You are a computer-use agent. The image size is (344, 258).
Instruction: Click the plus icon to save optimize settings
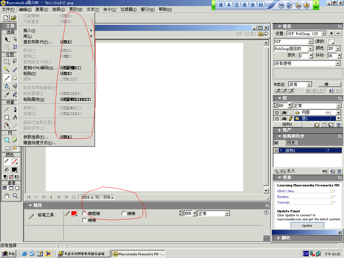pyautogui.click(x=331, y=33)
